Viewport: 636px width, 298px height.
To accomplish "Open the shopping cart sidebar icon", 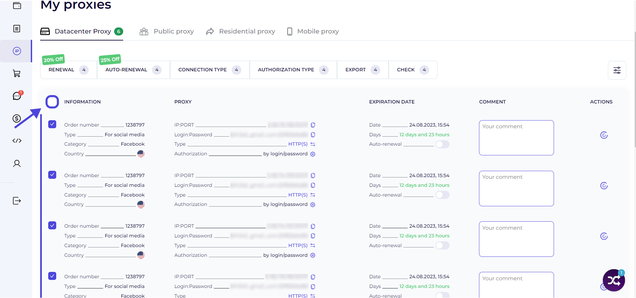I will [17, 73].
